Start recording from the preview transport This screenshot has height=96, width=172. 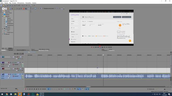92,47
